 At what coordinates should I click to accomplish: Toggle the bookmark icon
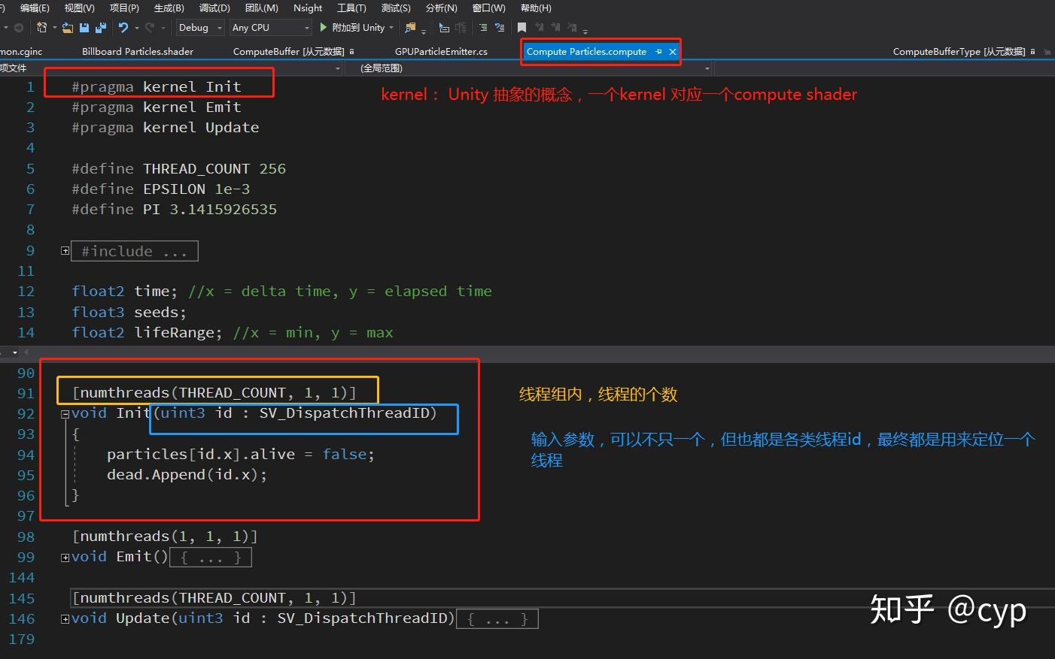pyautogui.click(x=521, y=28)
